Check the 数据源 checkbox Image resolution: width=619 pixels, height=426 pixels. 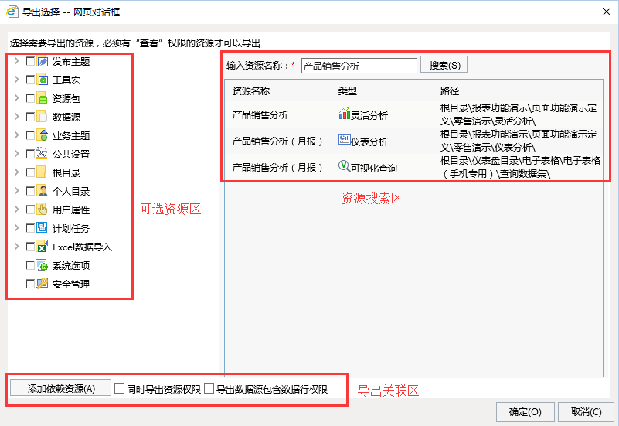point(30,117)
